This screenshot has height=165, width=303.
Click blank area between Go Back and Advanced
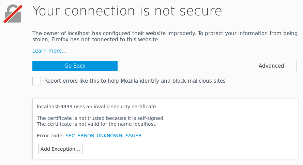[x=182, y=66]
